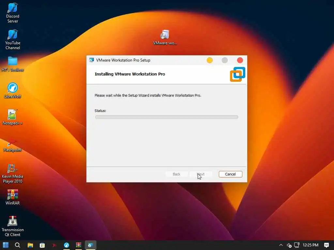Click the installation status progress bar
The width and height of the screenshot is (334, 250).
point(167,117)
